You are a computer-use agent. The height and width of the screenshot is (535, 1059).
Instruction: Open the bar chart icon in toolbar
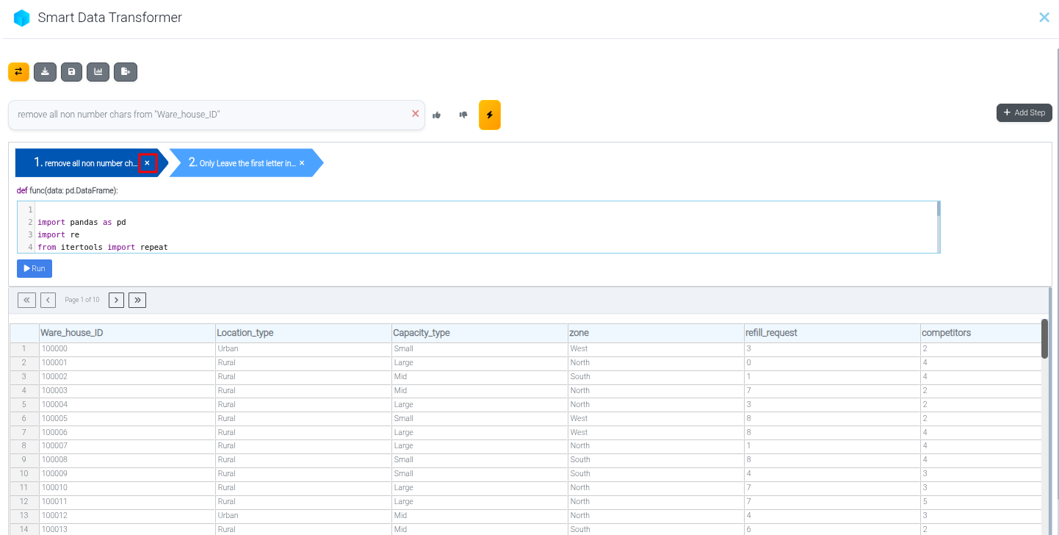pos(98,72)
